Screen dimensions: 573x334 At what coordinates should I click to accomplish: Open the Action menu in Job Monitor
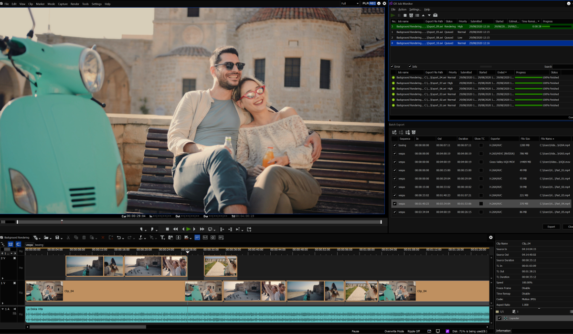tap(402, 10)
